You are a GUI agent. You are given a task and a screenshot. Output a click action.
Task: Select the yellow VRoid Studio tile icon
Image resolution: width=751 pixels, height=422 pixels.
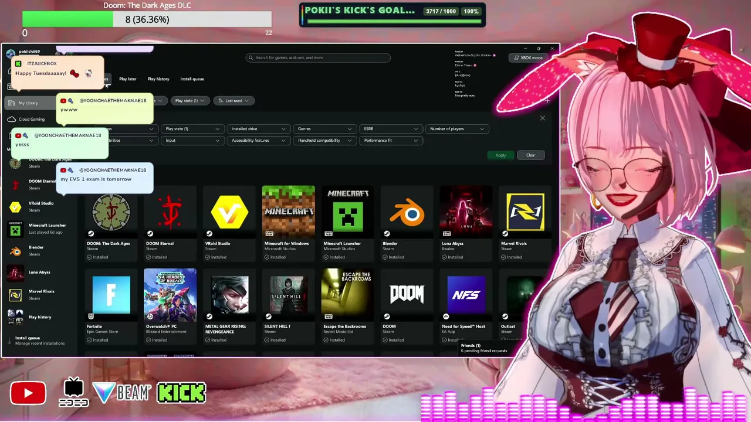[229, 212]
